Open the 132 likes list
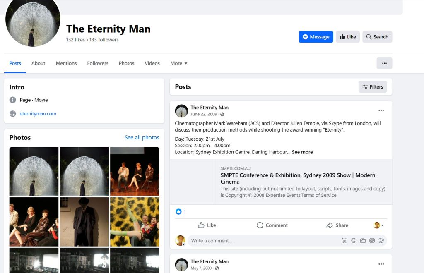Viewport: 424px width, 273px height. 75,40
